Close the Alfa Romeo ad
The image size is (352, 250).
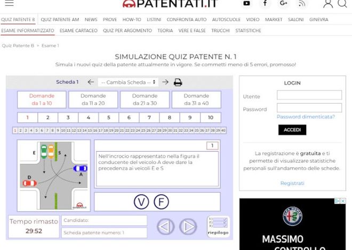[x=343, y=201]
